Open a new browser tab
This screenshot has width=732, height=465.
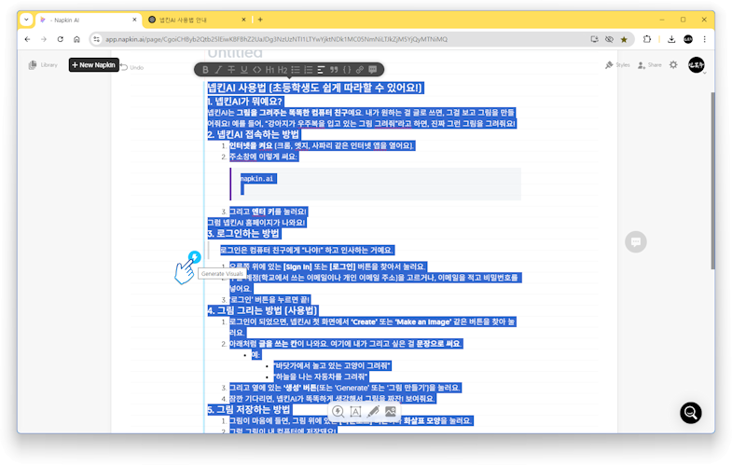coord(260,20)
